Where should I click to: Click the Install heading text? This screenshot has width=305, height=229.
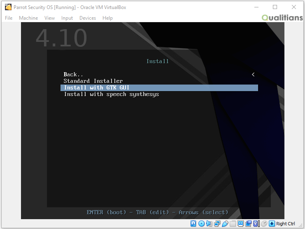pyautogui.click(x=158, y=61)
